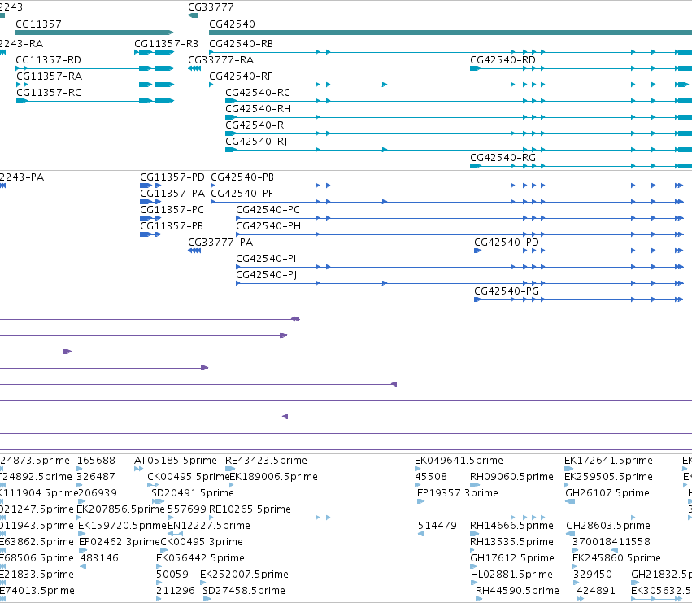Select EST GH28603.5prime

(x=608, y=527)
